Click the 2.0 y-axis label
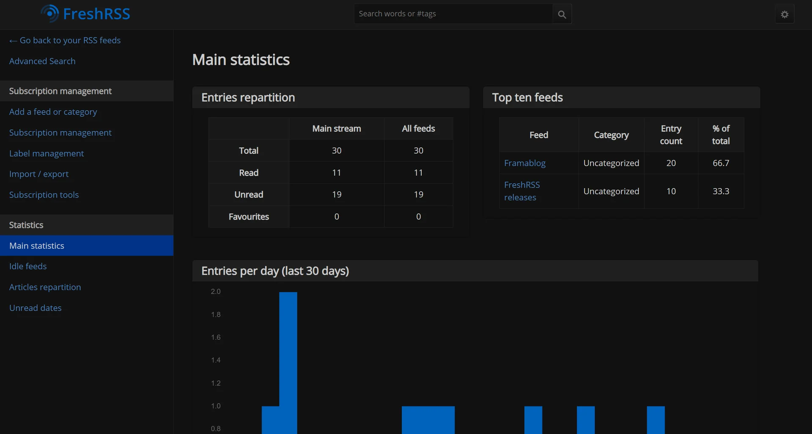This screenshot has width=812, height=434. pos(216,292)
